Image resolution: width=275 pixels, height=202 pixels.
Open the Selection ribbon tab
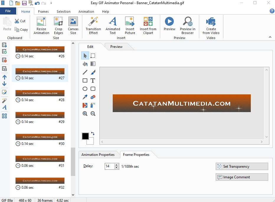pyautogui.click(x=63, y=12)
